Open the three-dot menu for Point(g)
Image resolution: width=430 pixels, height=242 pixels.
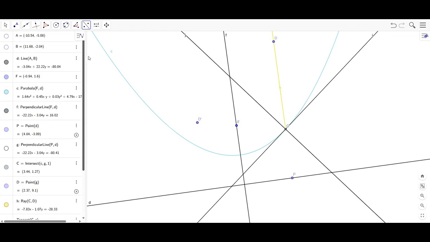point(76,182)
